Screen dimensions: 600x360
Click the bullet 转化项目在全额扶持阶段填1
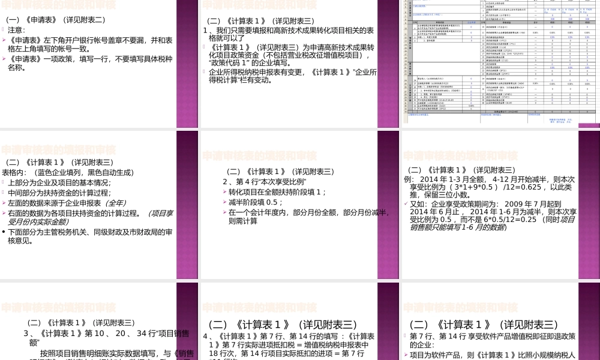pos(277,192)
